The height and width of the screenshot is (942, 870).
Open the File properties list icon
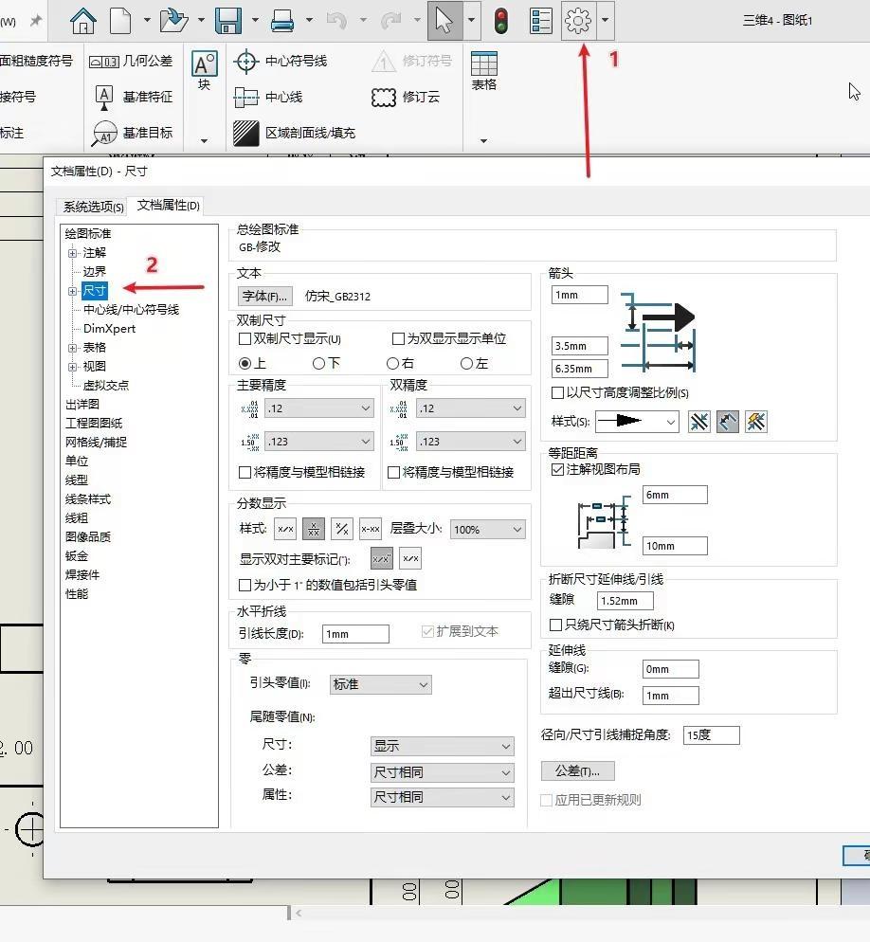point(541,21)
